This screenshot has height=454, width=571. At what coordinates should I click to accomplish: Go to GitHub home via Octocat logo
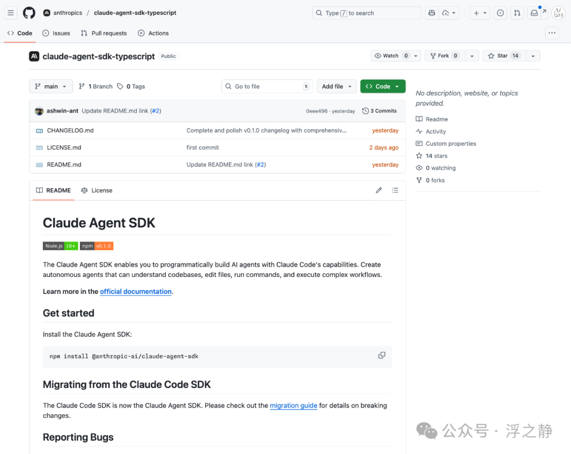tap(29, 13)
